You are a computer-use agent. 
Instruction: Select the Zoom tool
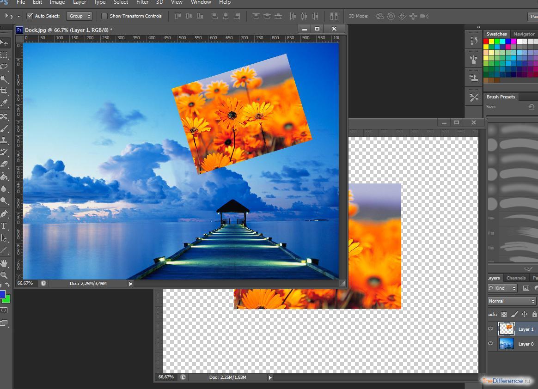[6, 275]
